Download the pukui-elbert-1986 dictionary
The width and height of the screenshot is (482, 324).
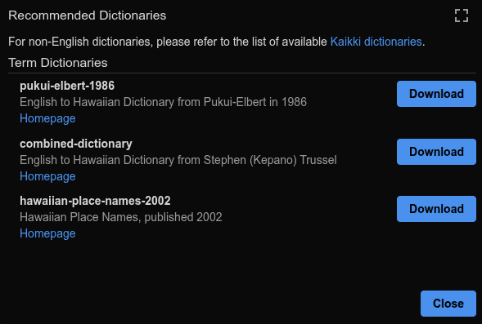point(436,94)
